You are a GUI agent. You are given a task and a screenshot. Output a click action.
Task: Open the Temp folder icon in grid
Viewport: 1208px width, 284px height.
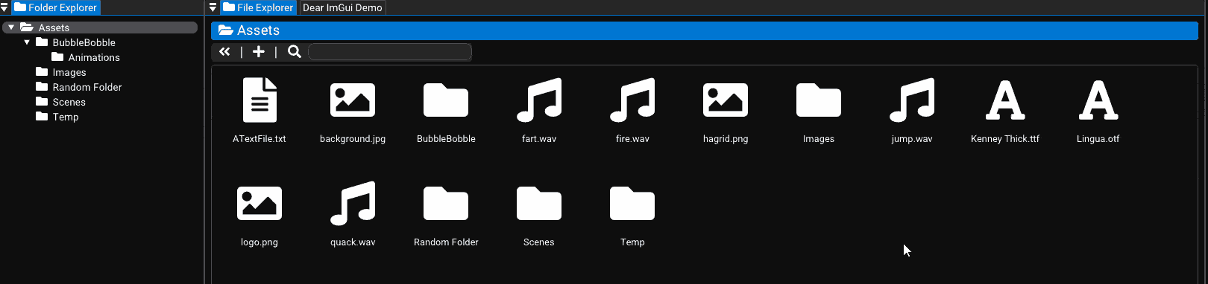coord(632,203)
